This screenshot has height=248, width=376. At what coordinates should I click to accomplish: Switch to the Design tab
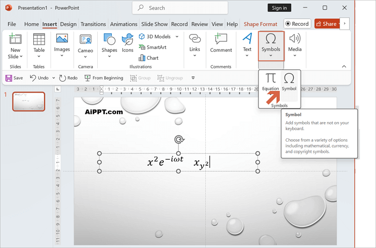(x=68, y=24)
